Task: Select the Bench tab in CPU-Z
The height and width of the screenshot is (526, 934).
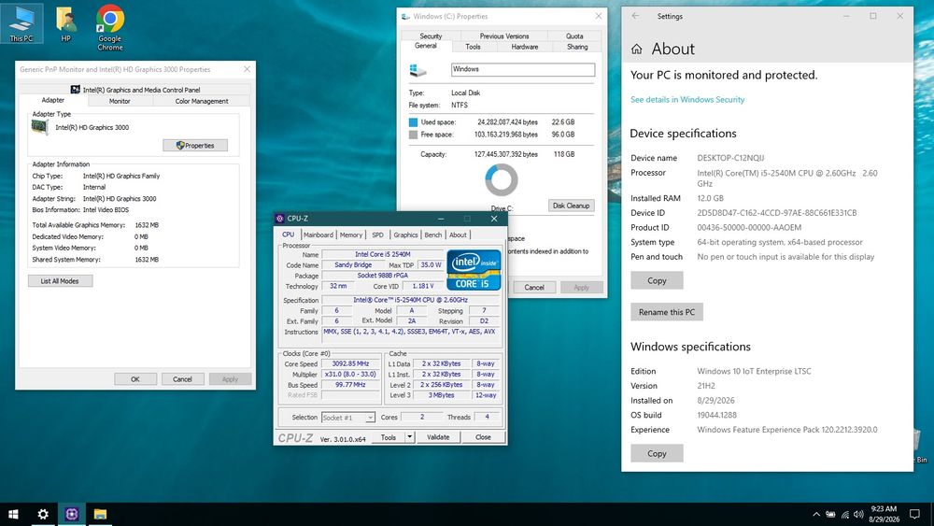Action: pyautogui.click(x=433, y=235)
